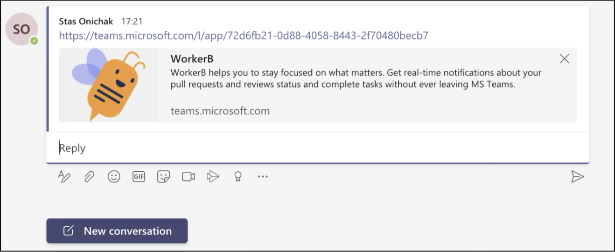Open the Praise badge icon
The width and height of the screenshot is (615, 252).
[x=238, y=176]
